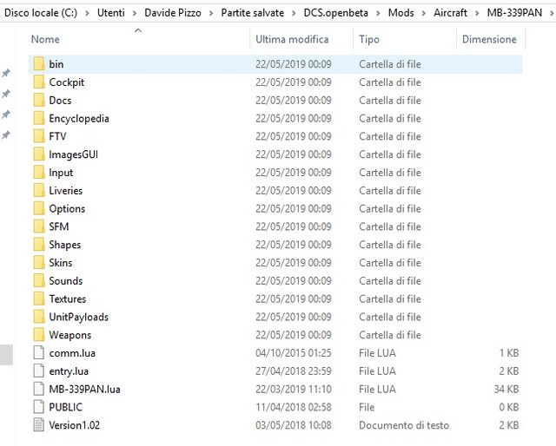
Task: Click the Documento di testo type cell
Action: [x=404, y=425]
